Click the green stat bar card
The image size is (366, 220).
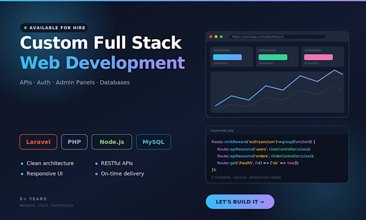(277, 56)
